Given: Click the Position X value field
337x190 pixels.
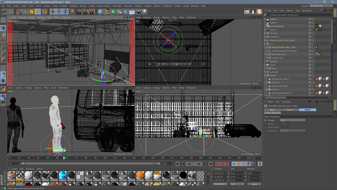Looking at the screenshot, I should (220, 173).
